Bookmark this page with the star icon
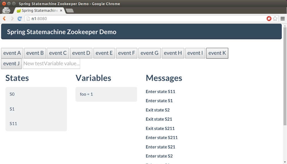Screen dimensions: 287x164 275,18
